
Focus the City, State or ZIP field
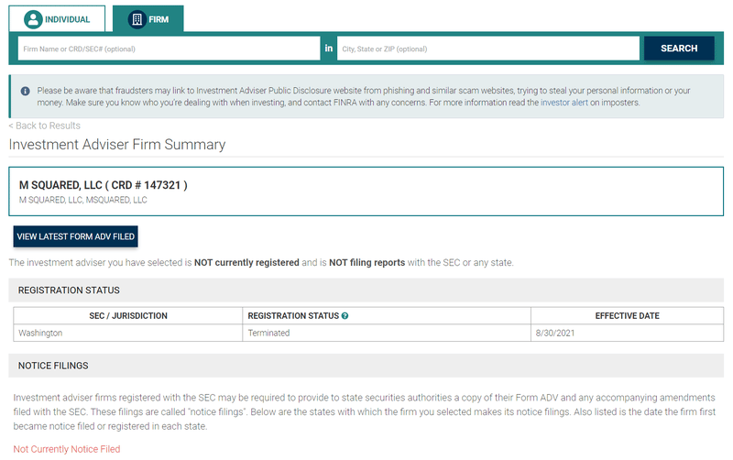point(488,49)
